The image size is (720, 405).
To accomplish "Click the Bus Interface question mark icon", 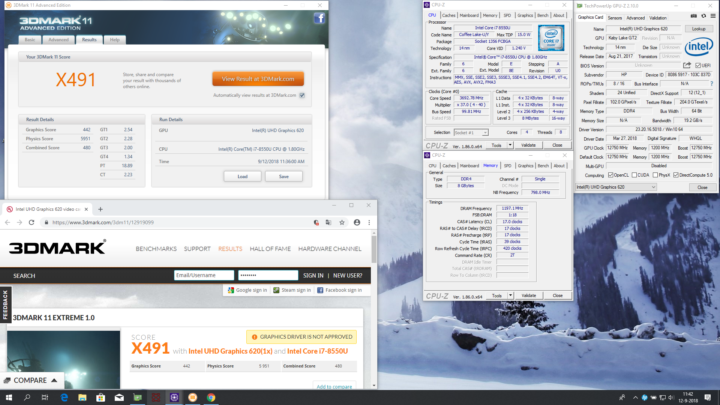I will pyautogui.click(x=711, y=84).
